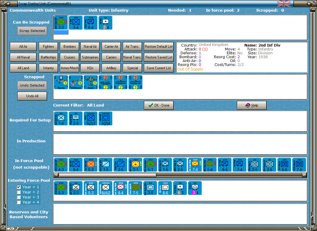Viewport: 317px width, 231px height.
Task: Click the 1st SA Inf 5-3 counter
Action: pyautogui.click(x=91, y=165)
